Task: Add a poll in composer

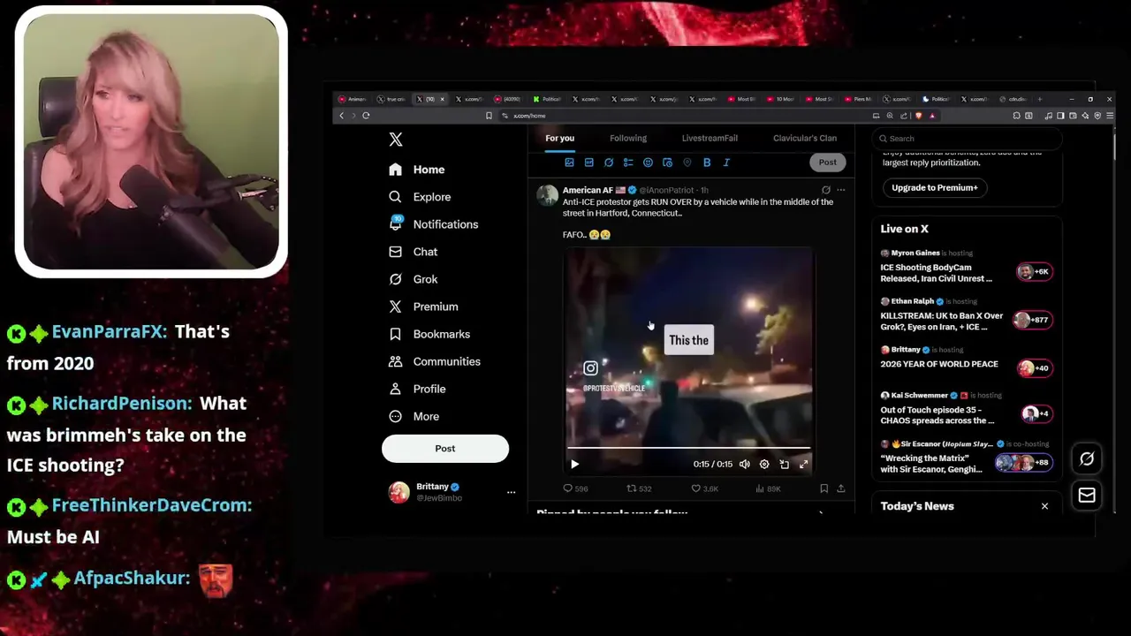Action: 628,163
